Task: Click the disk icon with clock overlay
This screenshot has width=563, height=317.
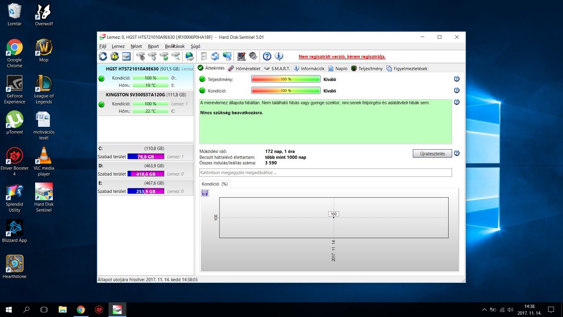Action: [153, 56]
